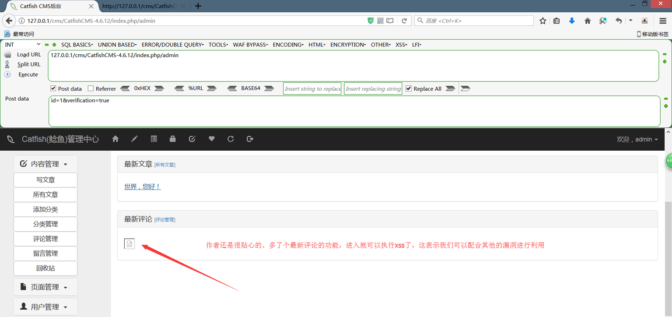Click the lock icon in admin navbar
Image resolution: width=672 pixels, height=317 pixels.
click(173, 139)
